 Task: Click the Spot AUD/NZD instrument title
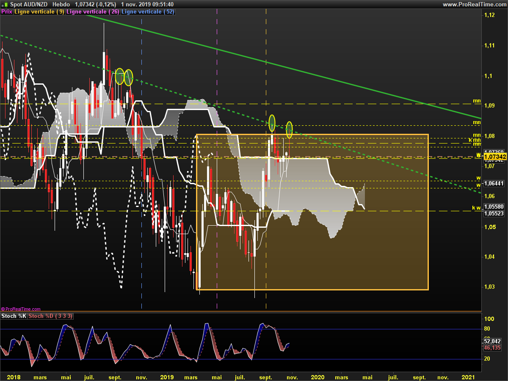[x=28, y=4]
